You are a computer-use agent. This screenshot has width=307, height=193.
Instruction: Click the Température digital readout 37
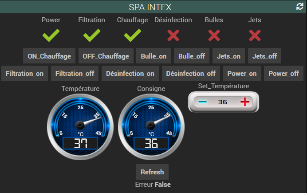80,143
